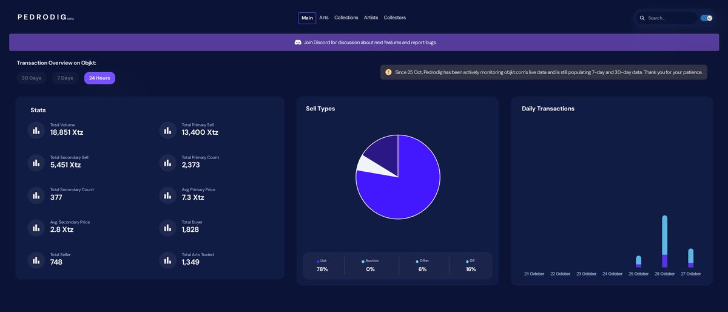Click the Avg. Secondary Price icon

(36, 228)
